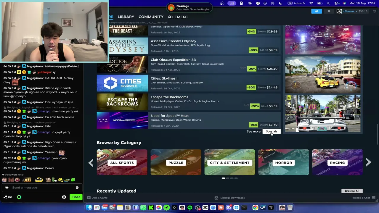Viewport: 379px width, 213px height.
Task: Click the Send a message chat field
Action: click(42, 188)
